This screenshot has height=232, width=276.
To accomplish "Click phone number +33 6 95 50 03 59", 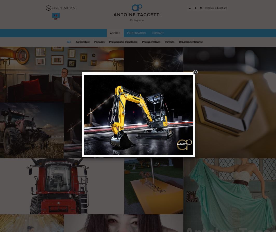I will click(x=64, y=8).
